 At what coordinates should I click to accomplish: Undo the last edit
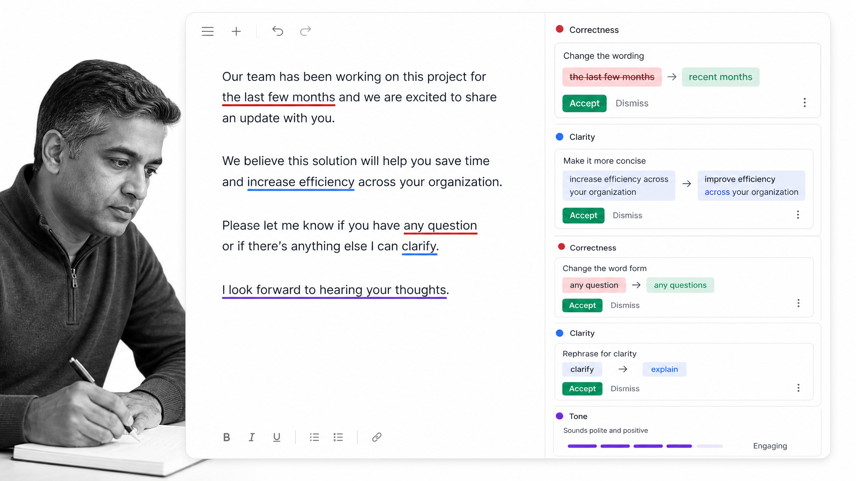click(x=278, y=31)
